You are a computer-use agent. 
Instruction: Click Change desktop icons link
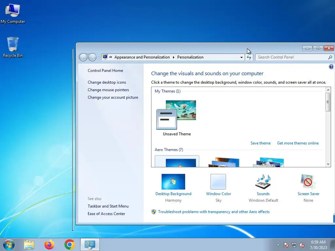click(x=107, y=82)
